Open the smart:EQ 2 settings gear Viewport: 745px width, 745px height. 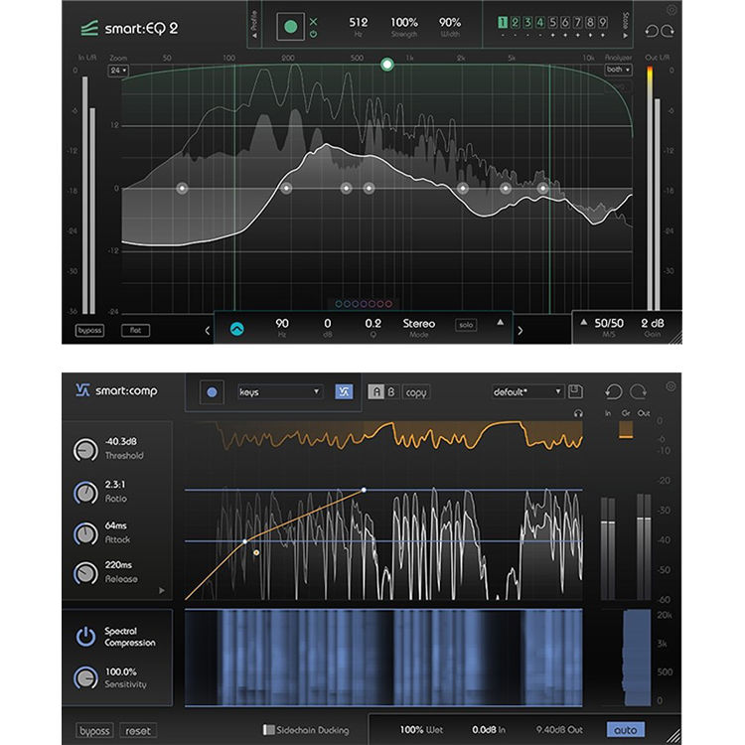click(670, 10)
